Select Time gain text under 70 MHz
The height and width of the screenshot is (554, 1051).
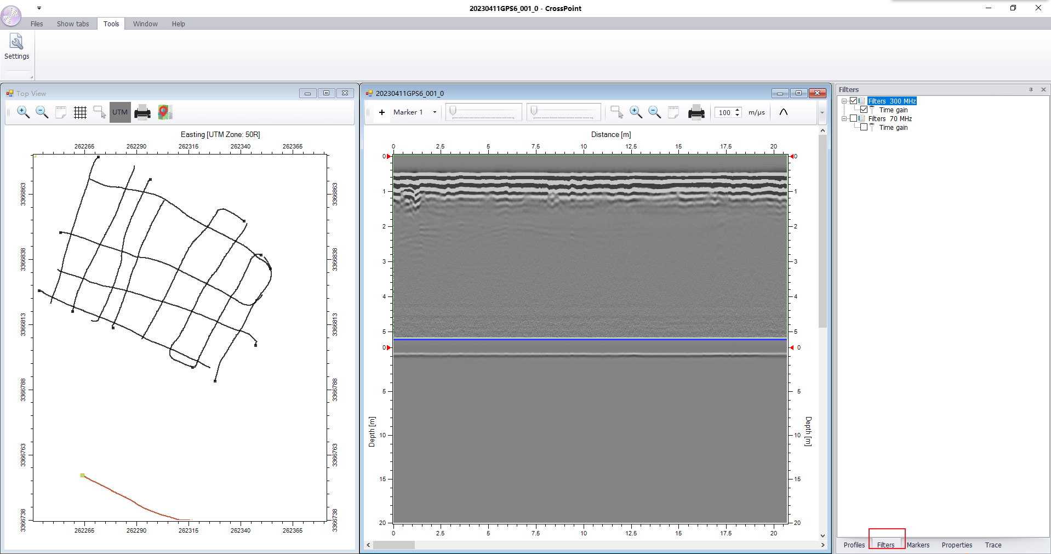(x=893, y=128)
